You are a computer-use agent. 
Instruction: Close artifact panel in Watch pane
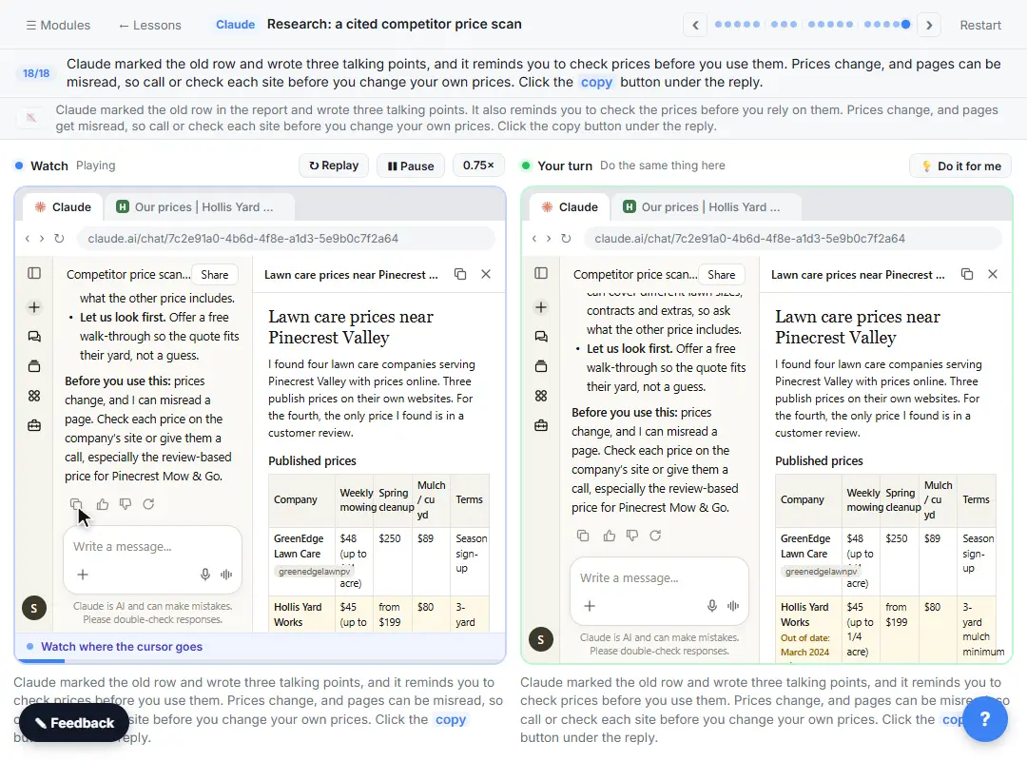485,274
